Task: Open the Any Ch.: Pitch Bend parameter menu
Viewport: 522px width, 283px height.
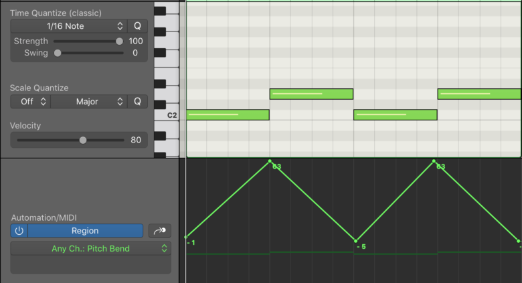Action: 90,248
